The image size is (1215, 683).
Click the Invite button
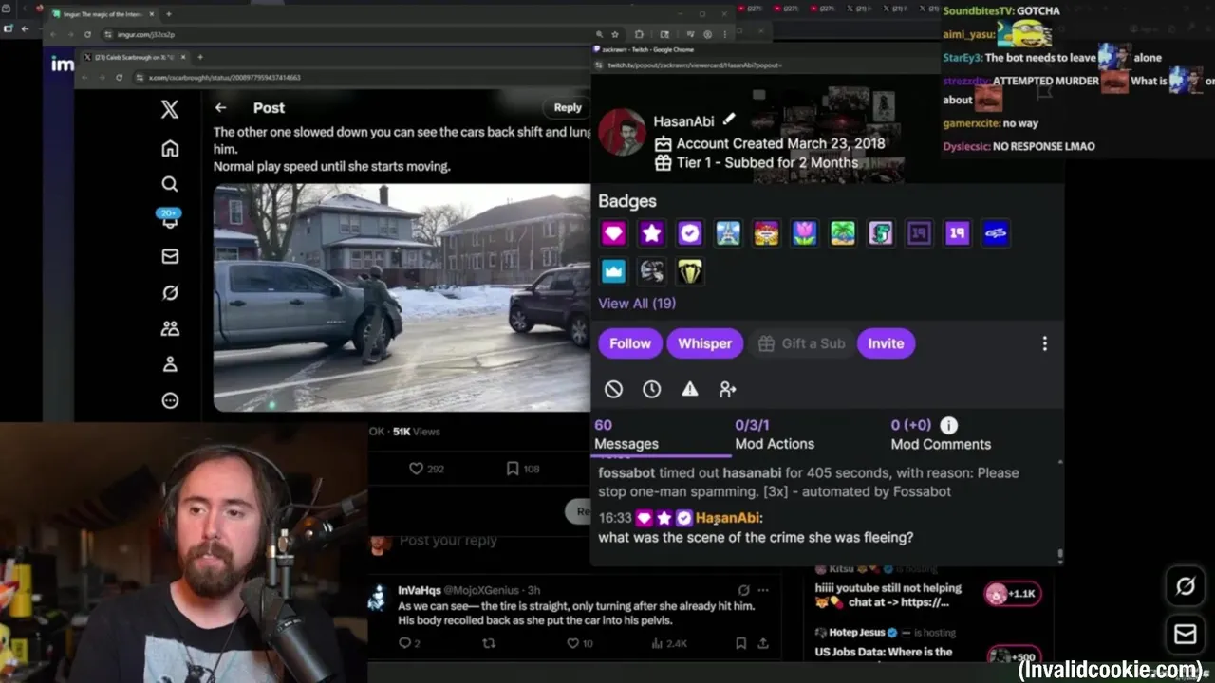coord(886,343)
